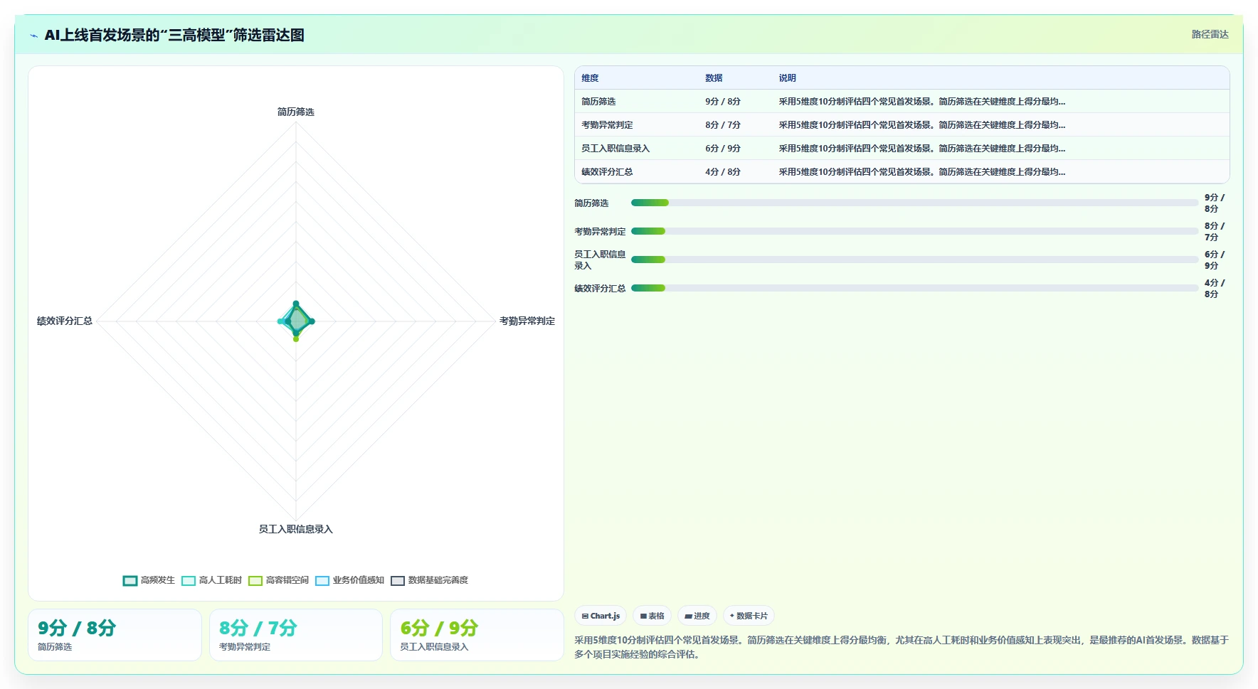Toggle the 高频发生 legend swatch
1258x689 pixels.
tap(130, 580)
